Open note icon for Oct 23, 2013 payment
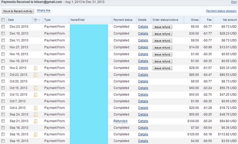Screen dimensions: 238x144 [35, 75]
